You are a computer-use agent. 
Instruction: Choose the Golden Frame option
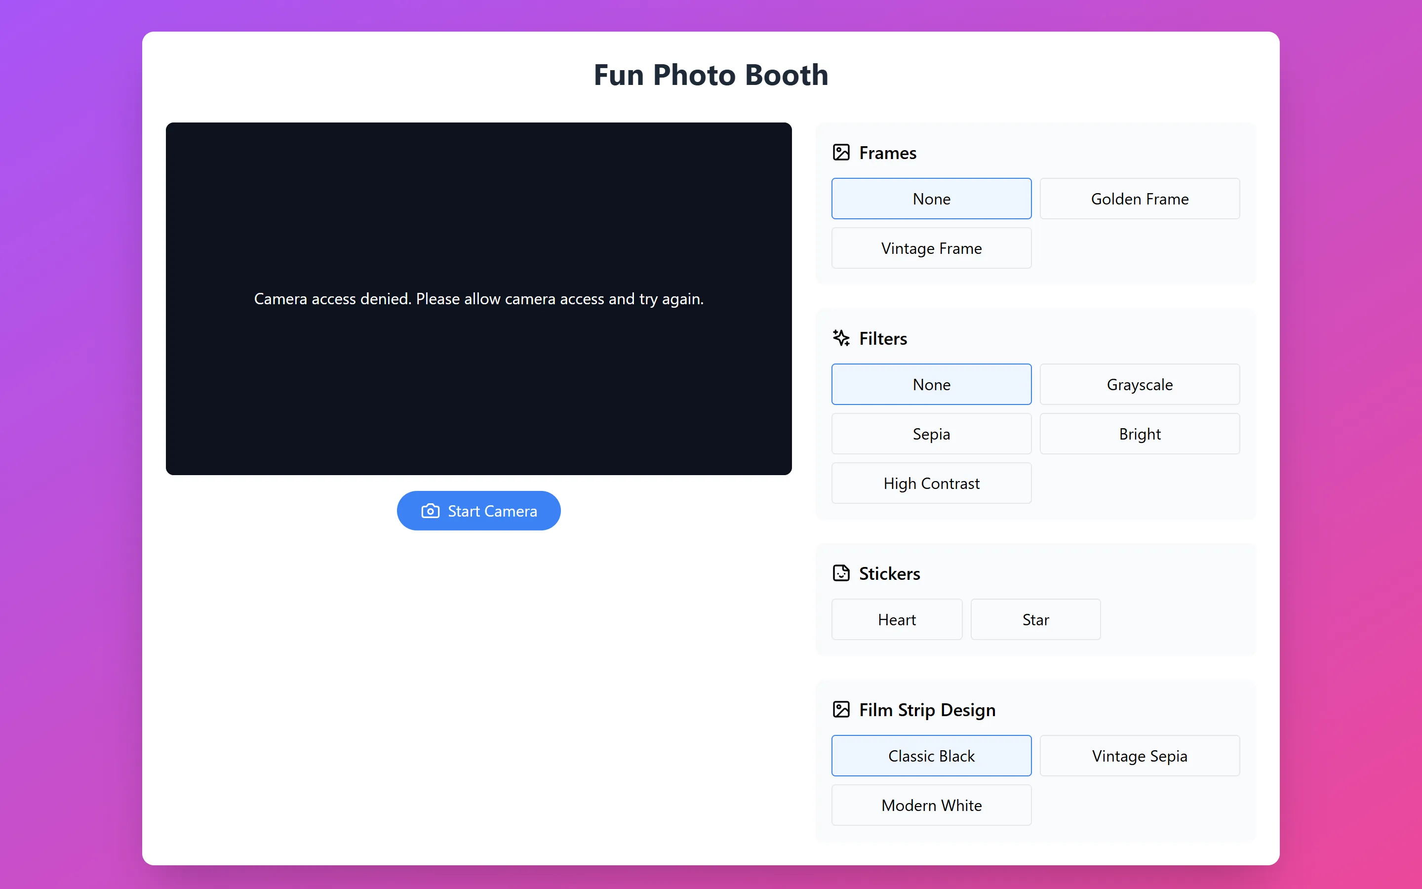coord(1140,199)
